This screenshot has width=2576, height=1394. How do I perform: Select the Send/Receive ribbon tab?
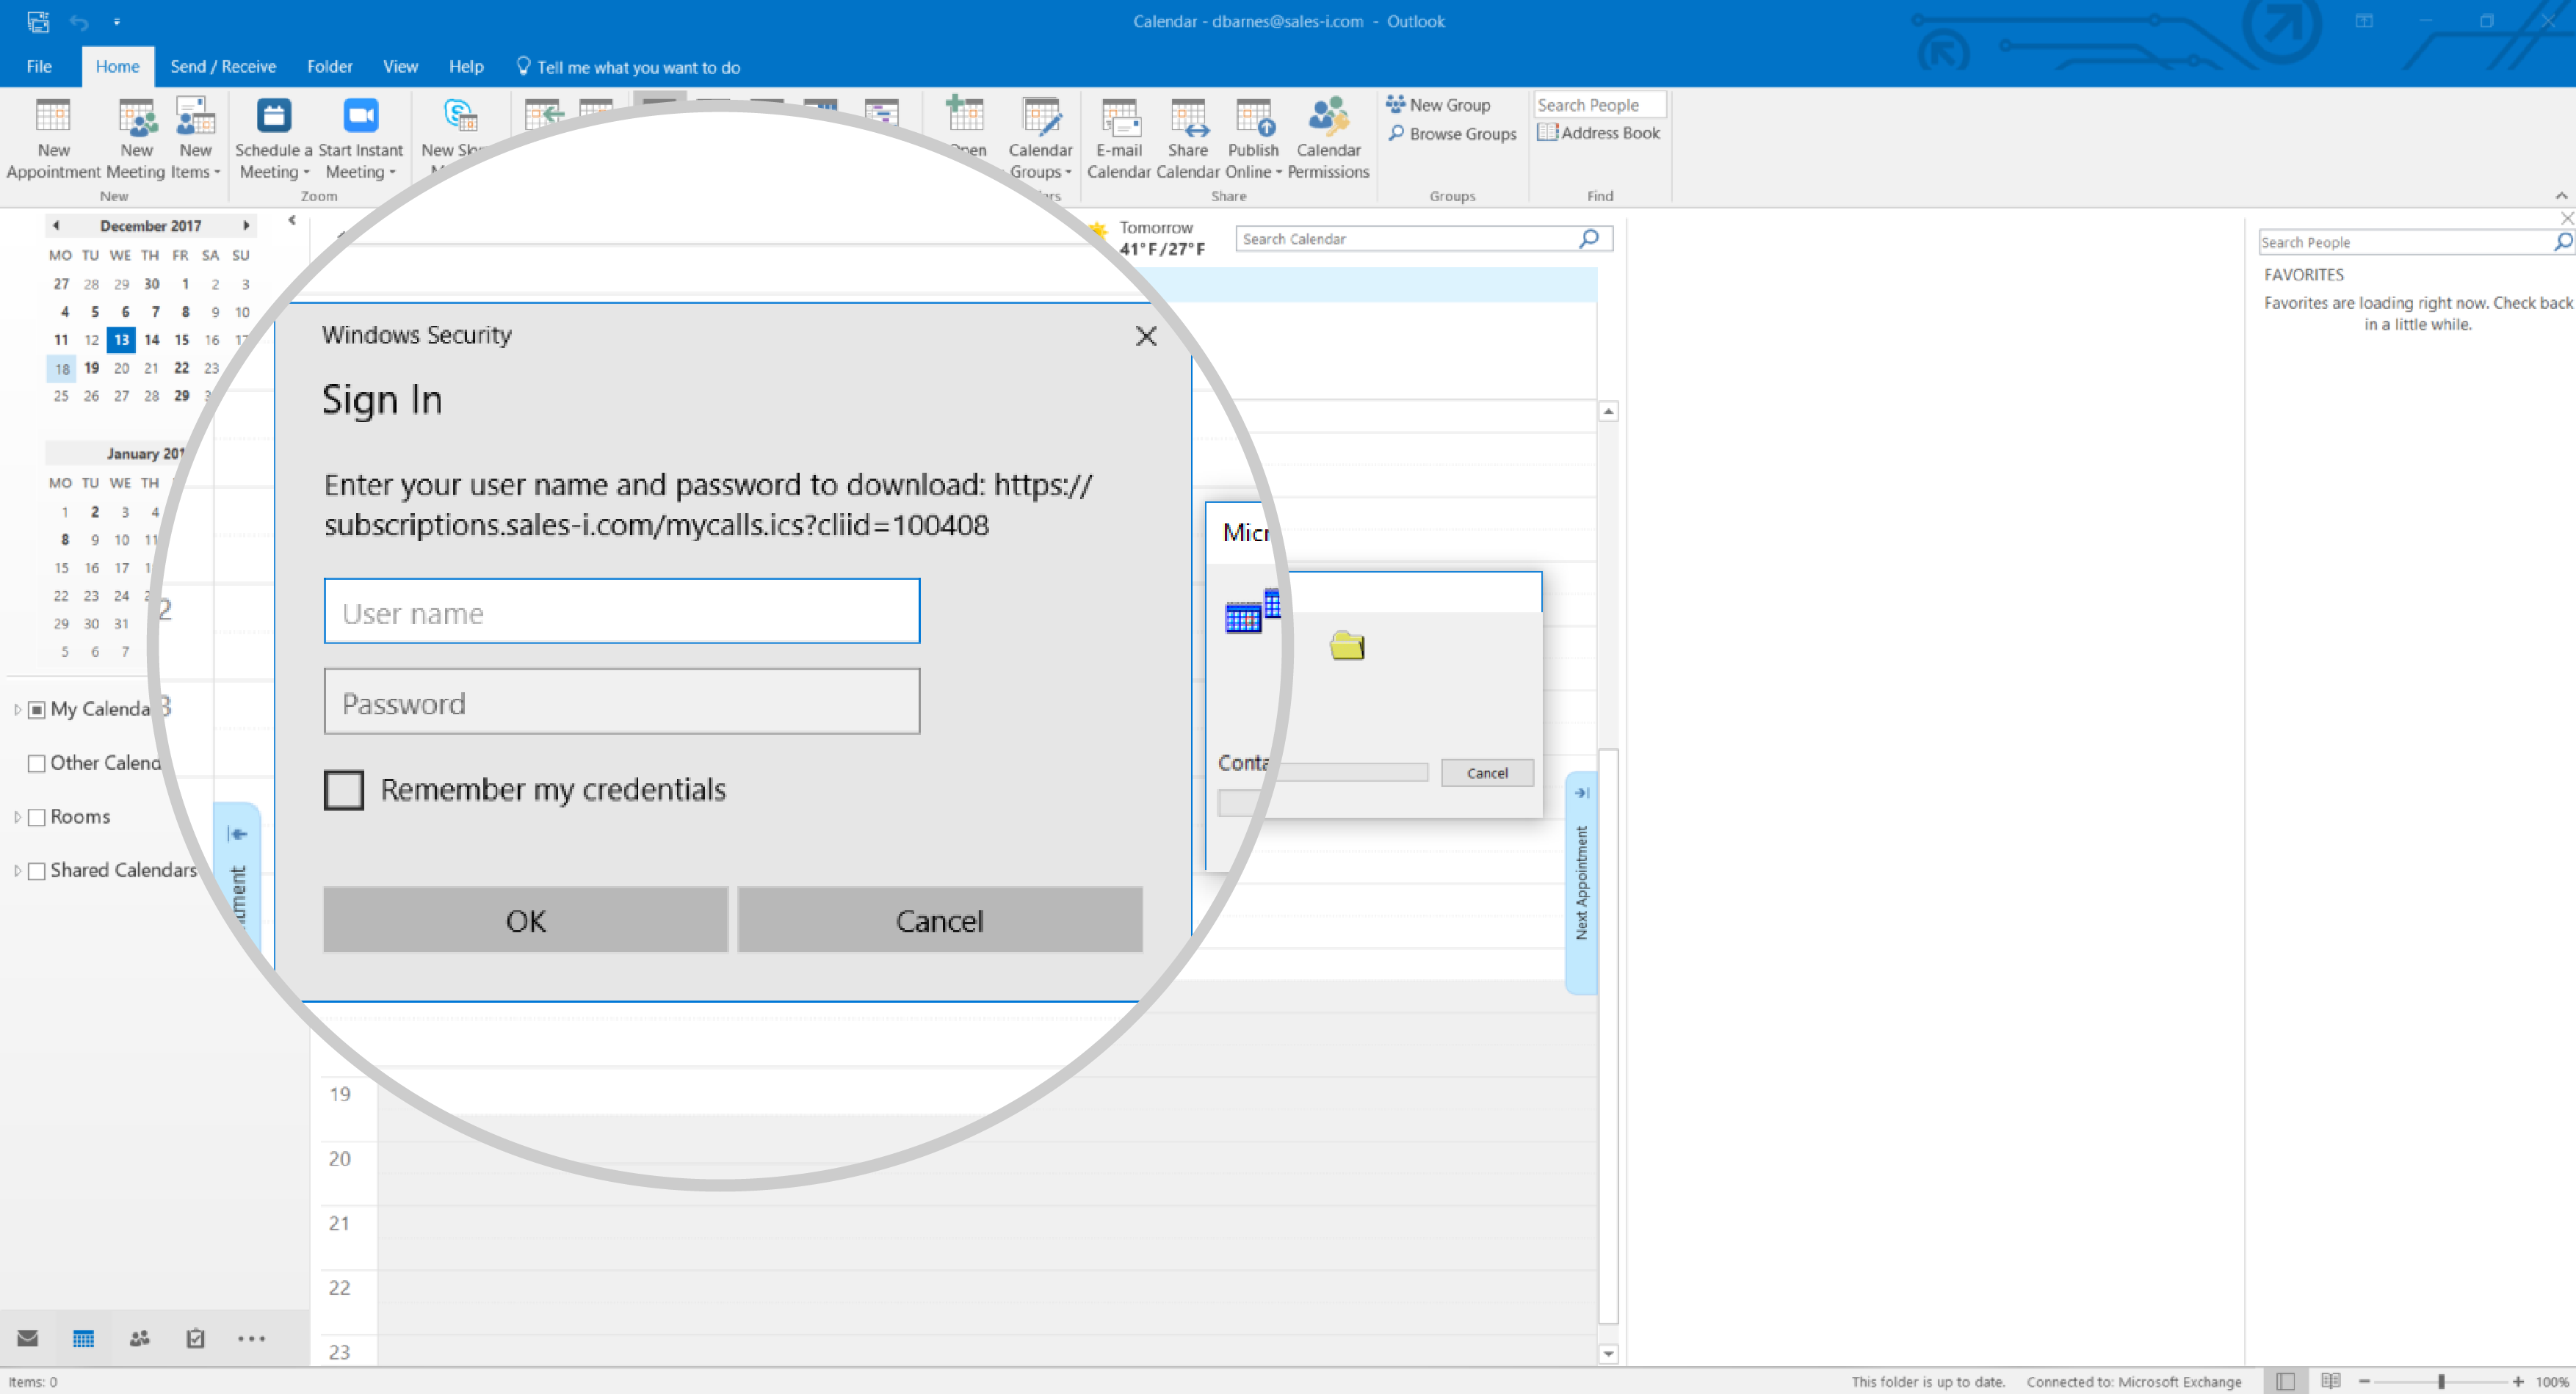[220, 67]
